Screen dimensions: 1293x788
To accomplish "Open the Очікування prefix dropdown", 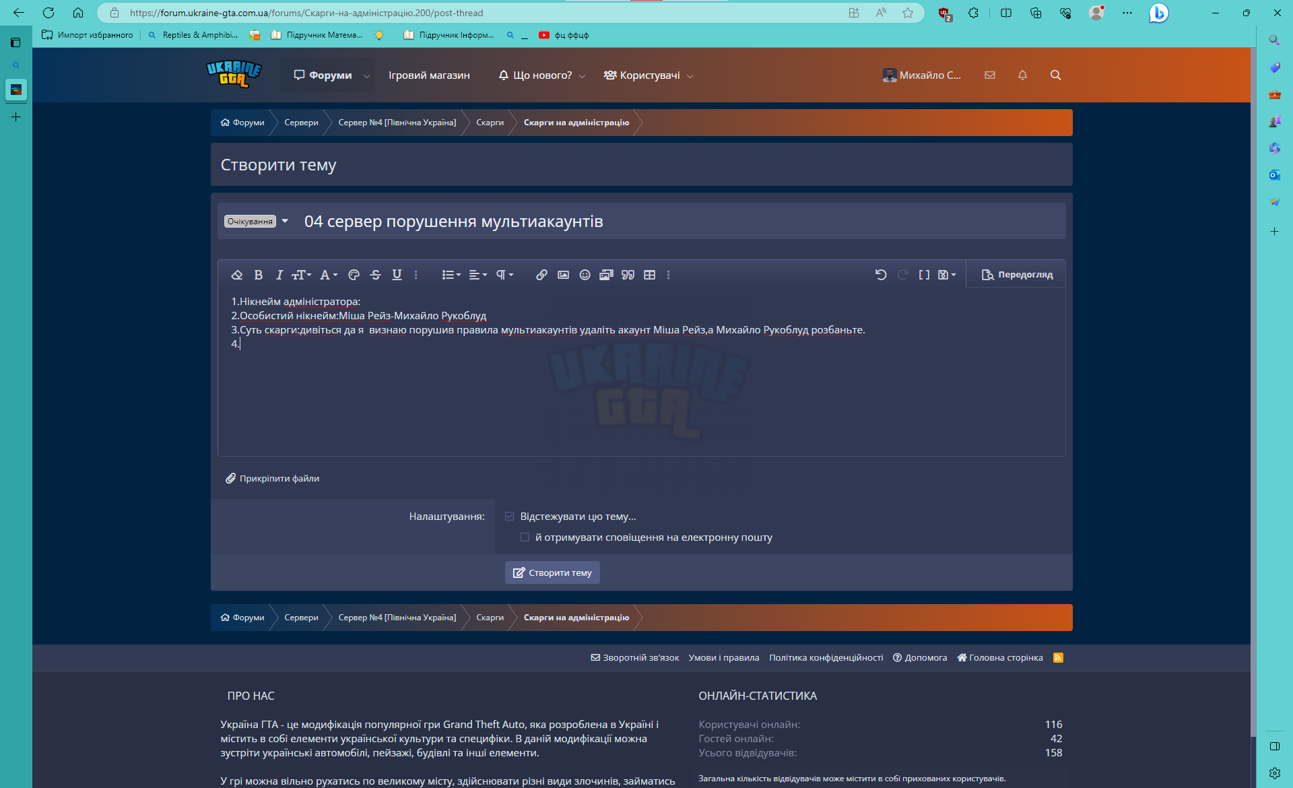I will (x=256, y=221).
